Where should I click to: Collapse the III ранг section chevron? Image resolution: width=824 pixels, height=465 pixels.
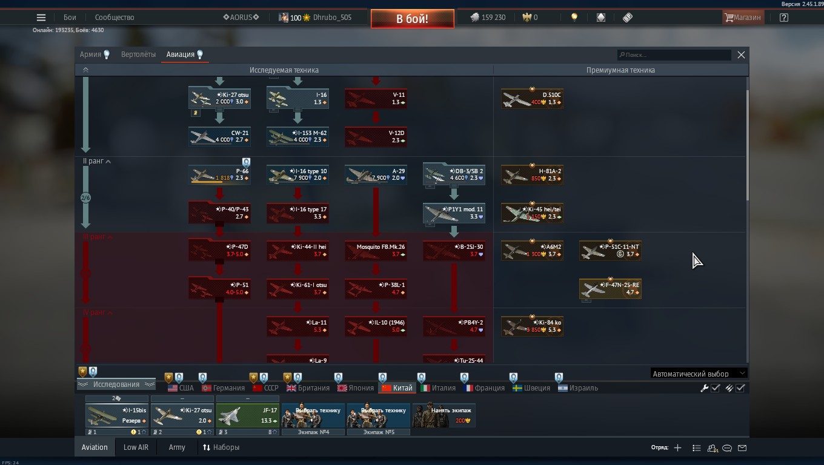click(110, 237)
